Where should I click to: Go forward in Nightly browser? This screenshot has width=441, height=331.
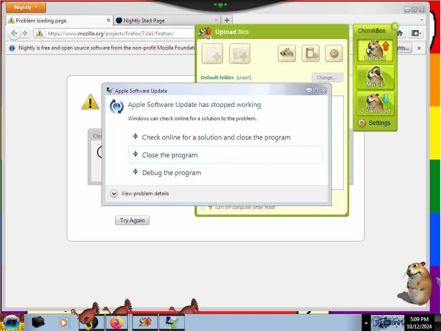coord(25,34)
